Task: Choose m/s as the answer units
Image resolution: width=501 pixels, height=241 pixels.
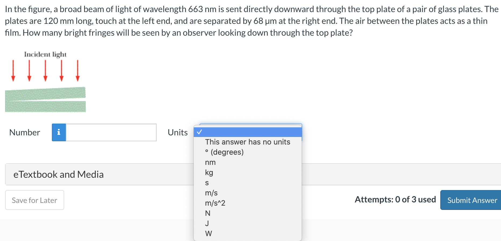Action: pyautogui.click(x=211, y=193)
